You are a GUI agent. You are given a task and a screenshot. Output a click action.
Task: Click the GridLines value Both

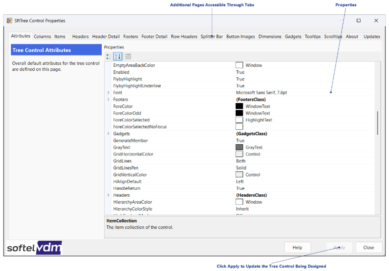(241, 161)
